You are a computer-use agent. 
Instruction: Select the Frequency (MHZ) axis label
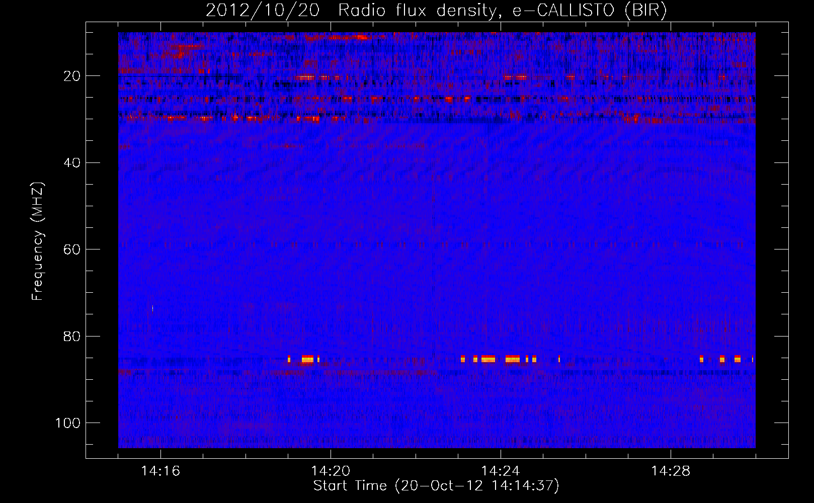tap(38, 241)
